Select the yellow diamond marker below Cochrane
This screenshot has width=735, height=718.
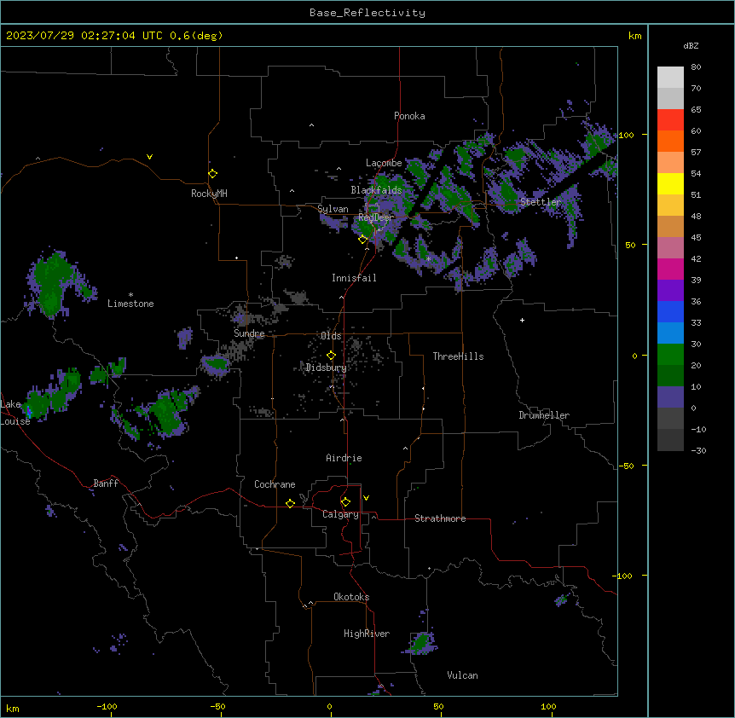tap(291, 503)
